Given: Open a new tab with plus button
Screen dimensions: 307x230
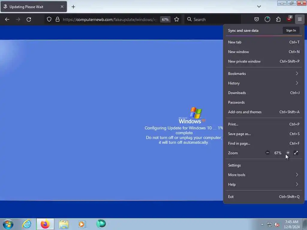Looking at the screenshot, I should (73, 7).
